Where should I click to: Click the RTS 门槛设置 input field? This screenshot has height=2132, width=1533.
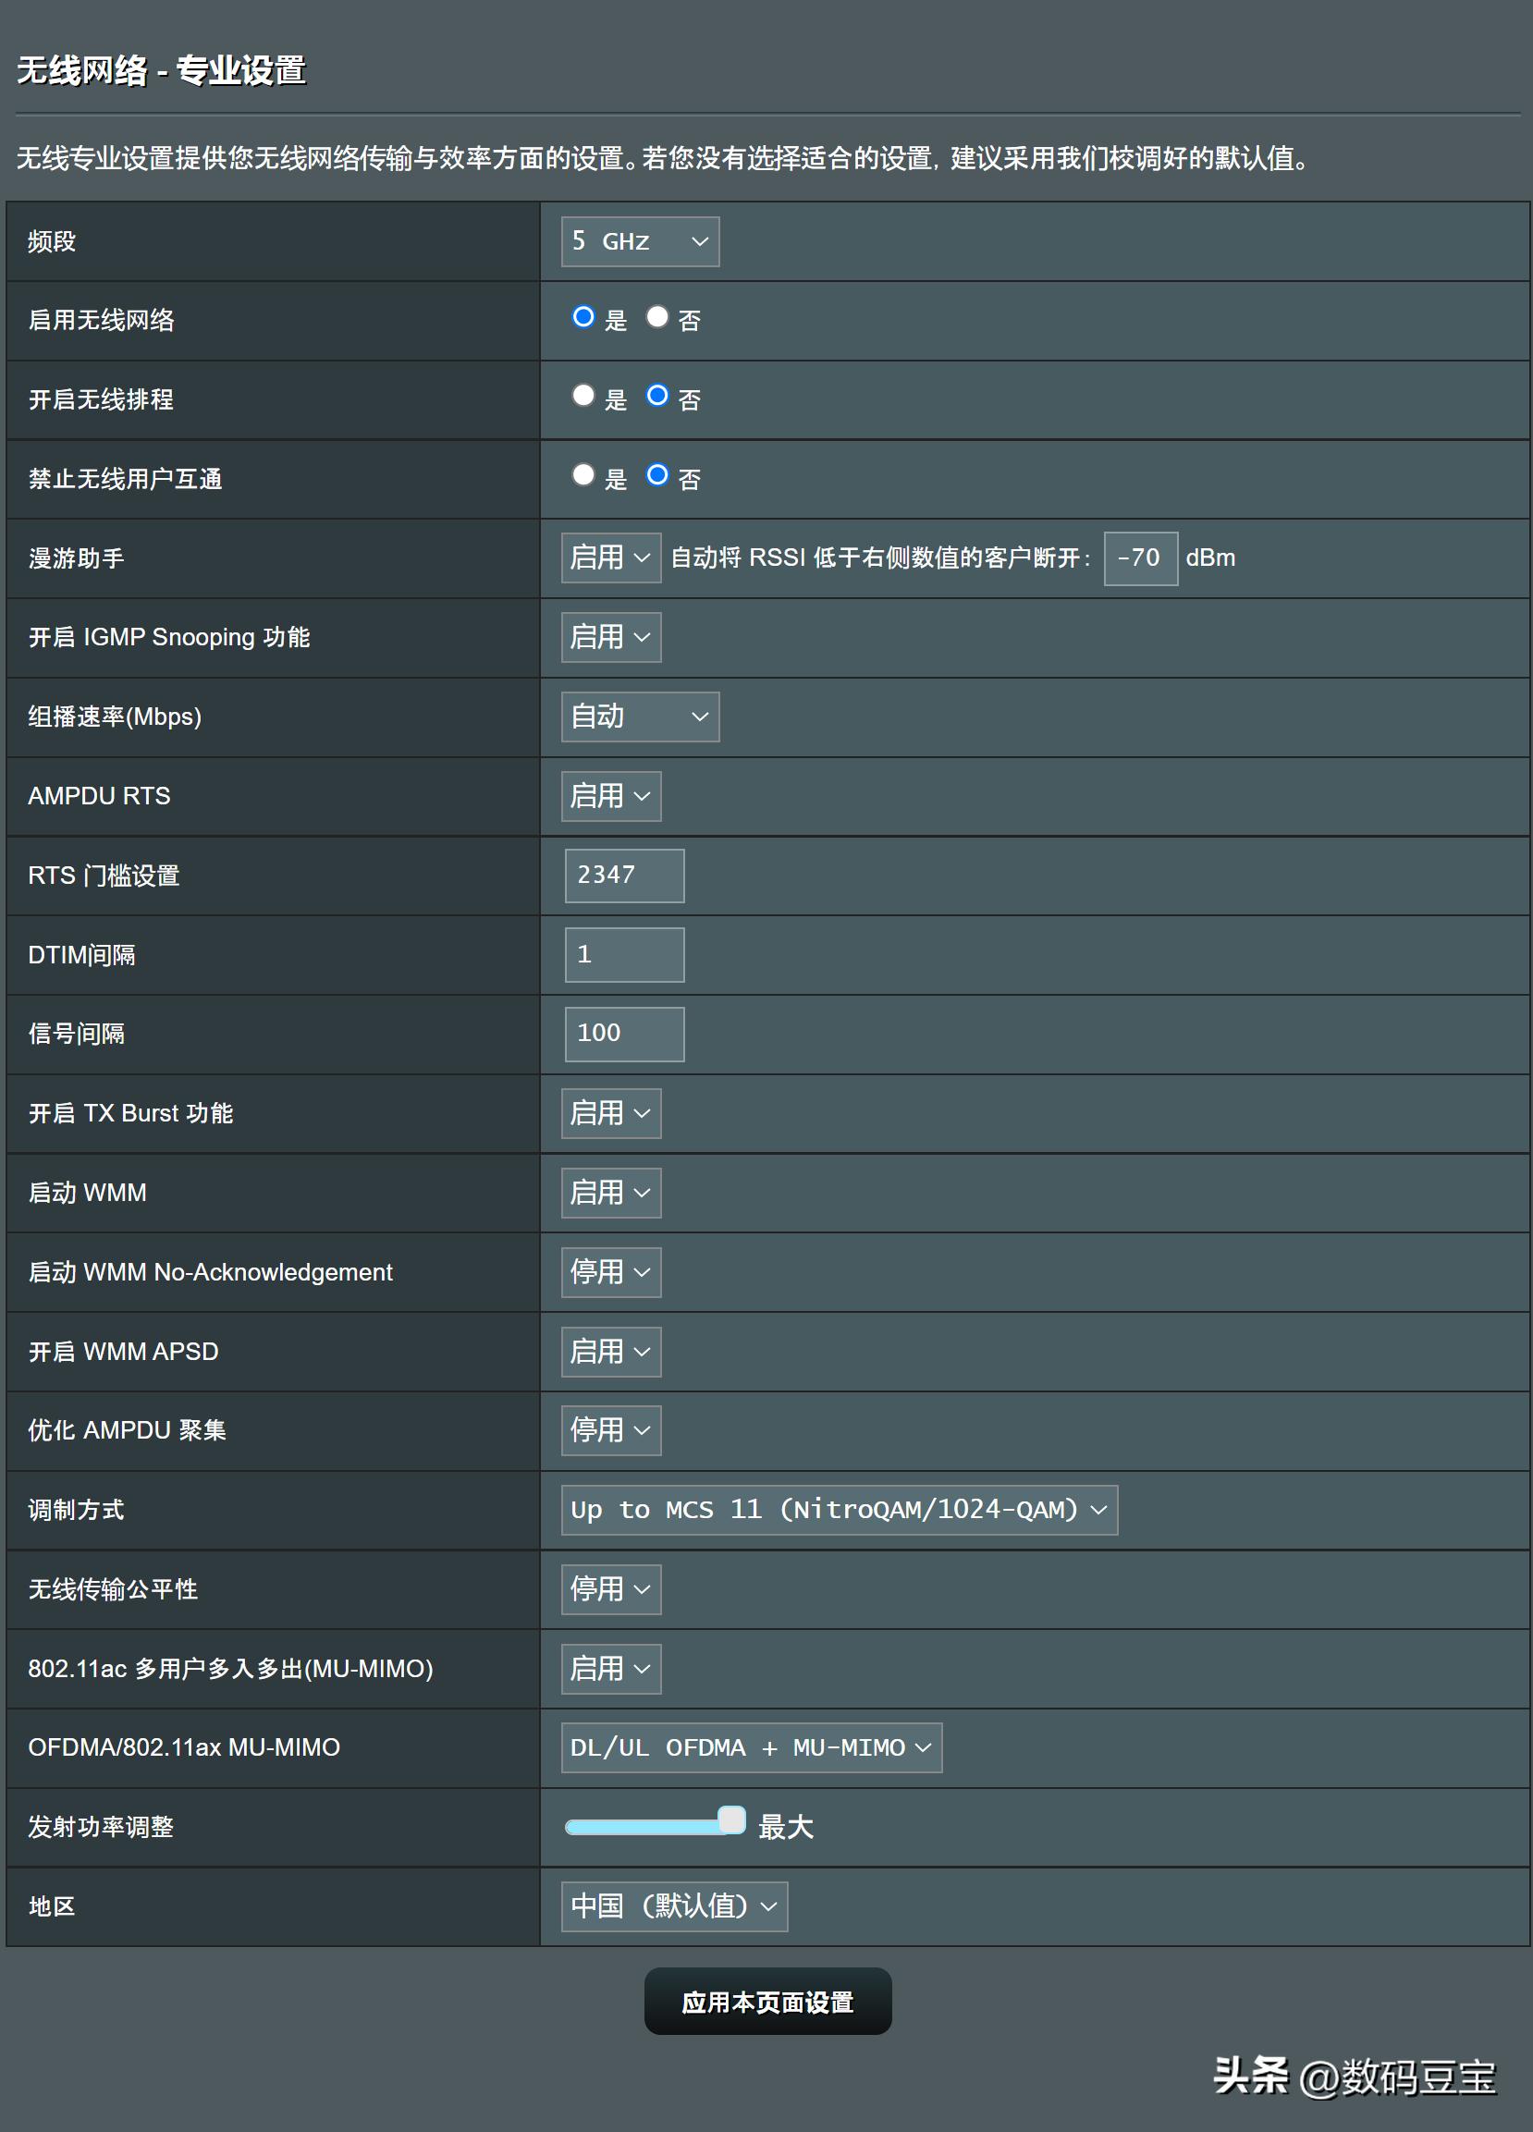[x=623, y=876]
